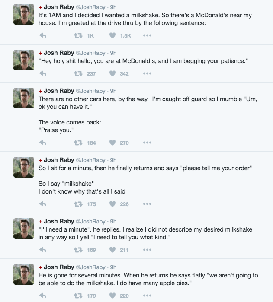Open the Josh Raby avatar beside the "Praise you" tweet

[x=24, y=98]
